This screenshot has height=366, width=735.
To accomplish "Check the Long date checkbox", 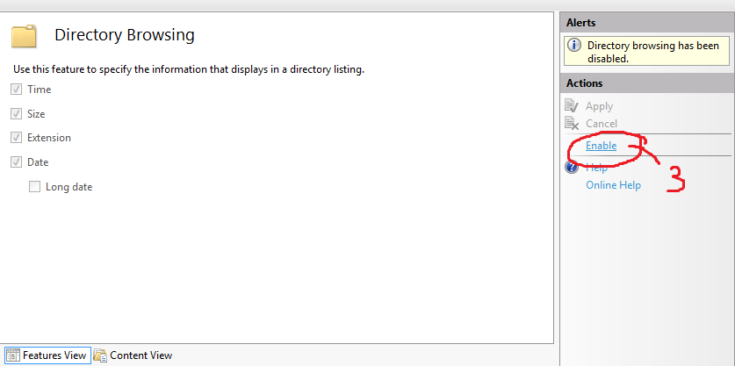I will pos(35,187).
